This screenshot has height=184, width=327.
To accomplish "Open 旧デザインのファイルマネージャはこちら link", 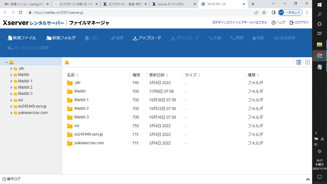I will tap(240, 23).
